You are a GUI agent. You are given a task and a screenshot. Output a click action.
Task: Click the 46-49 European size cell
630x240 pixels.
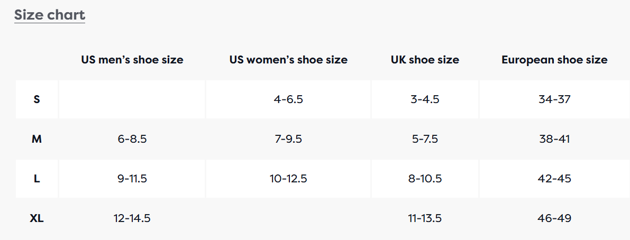pos(554,219)
